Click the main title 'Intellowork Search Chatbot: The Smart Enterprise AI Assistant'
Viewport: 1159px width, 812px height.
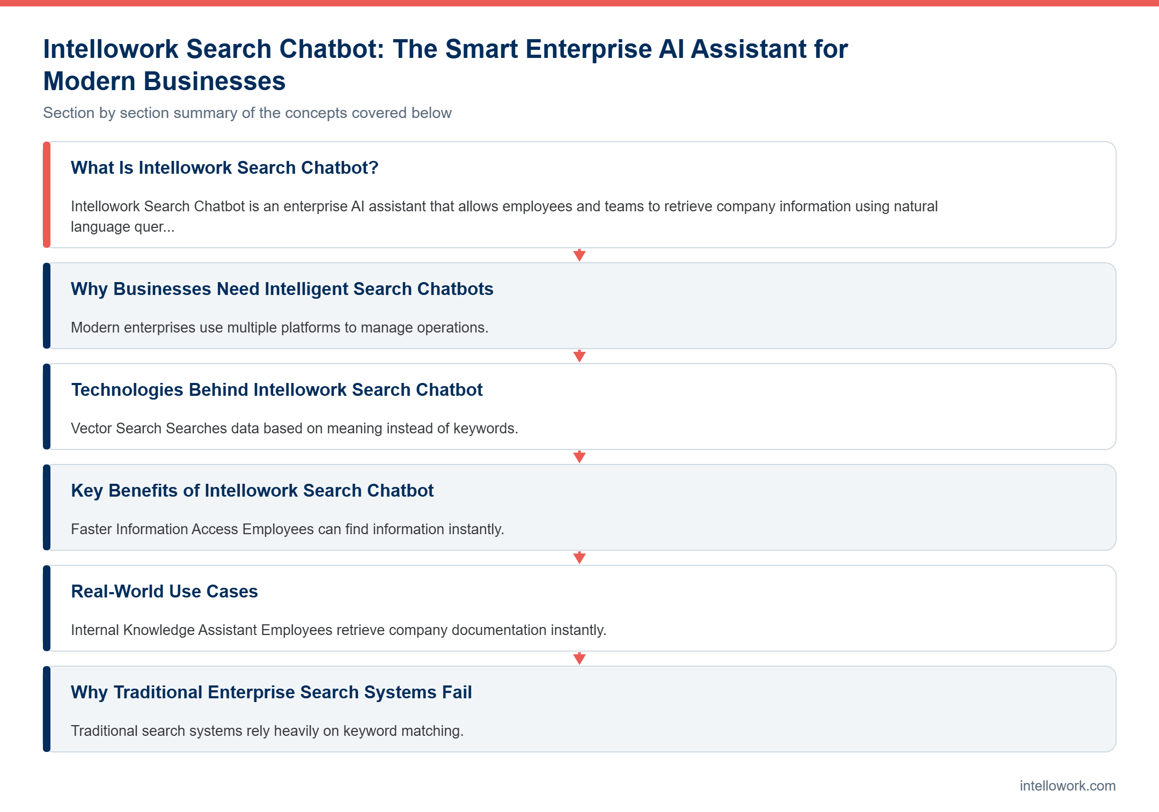(445, 65)
